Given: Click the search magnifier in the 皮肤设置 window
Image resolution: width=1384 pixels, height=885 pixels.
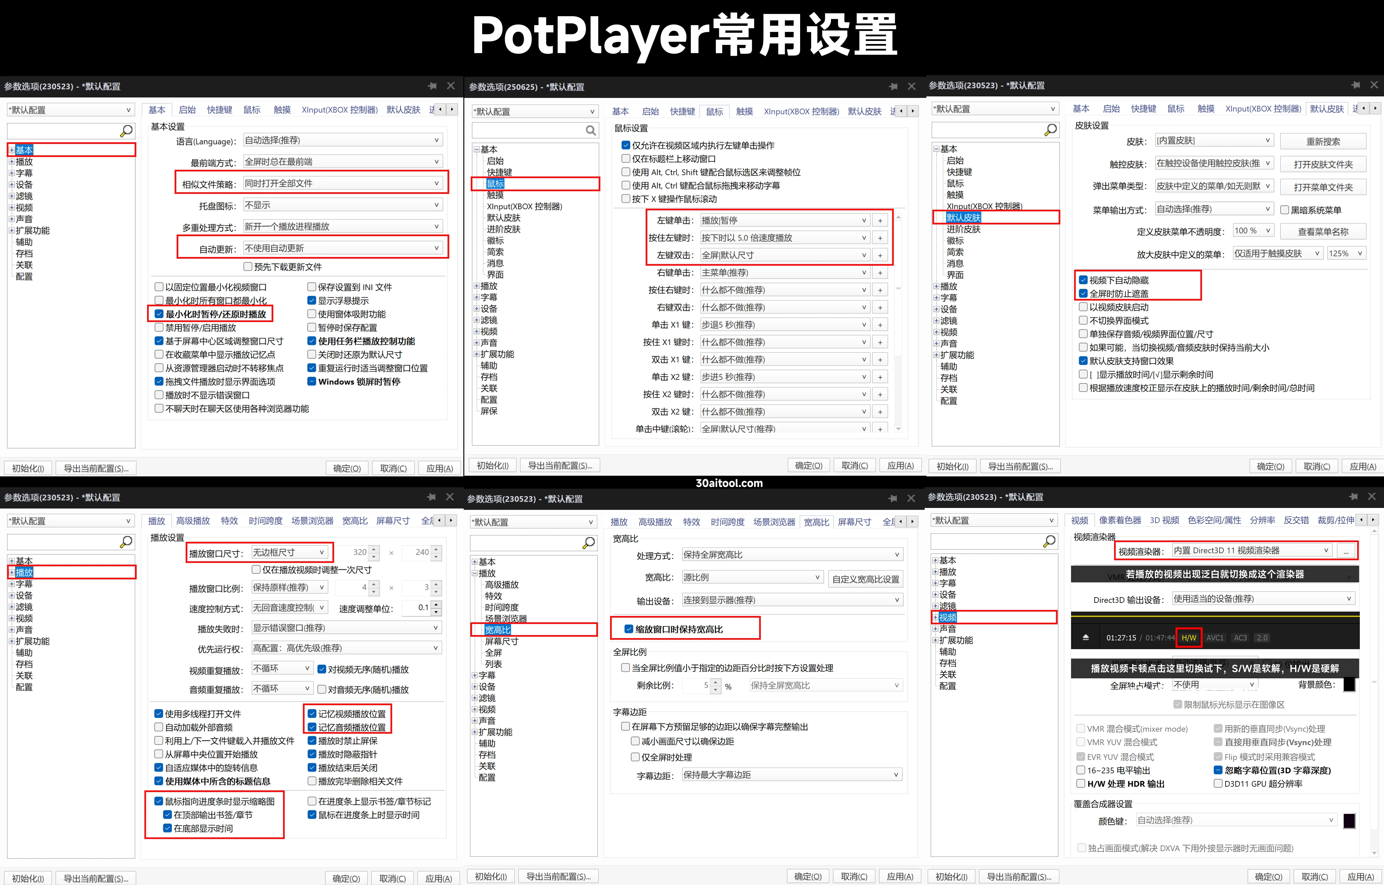Looking at the screenshot, I should tap(1051, 130).
